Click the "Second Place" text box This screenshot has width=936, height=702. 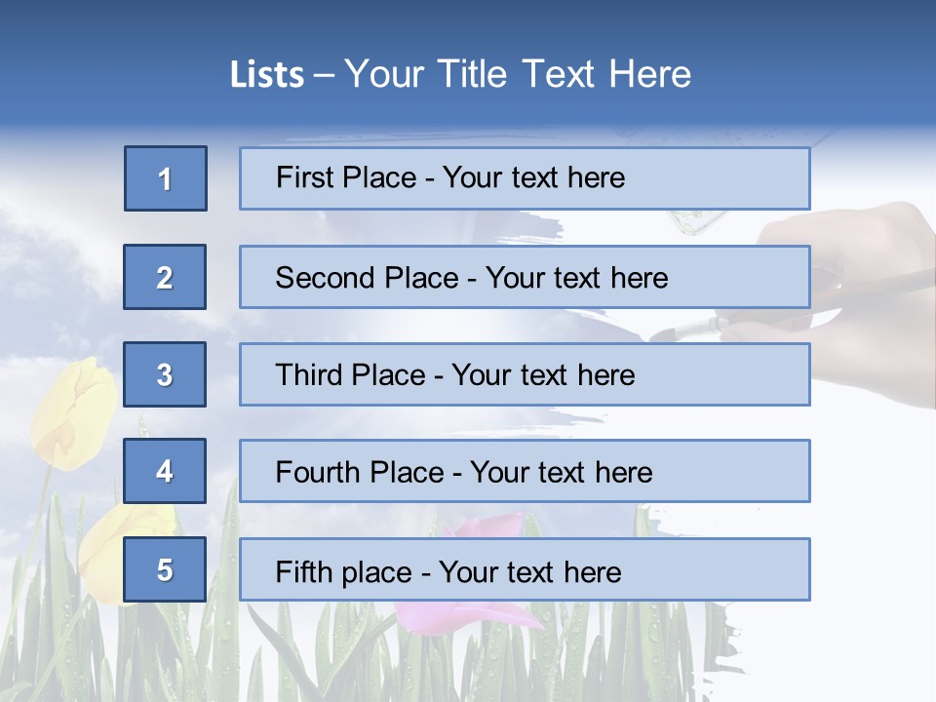pyautogui.click(x=525, y=277)
